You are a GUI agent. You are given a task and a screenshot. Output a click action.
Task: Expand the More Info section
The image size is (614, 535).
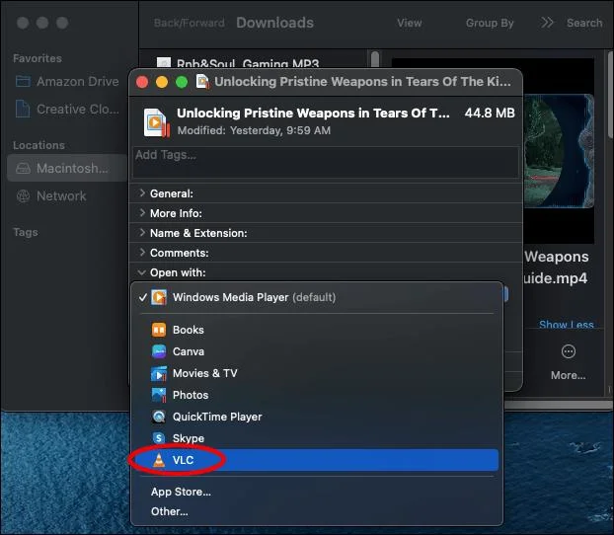coord(142,213)
